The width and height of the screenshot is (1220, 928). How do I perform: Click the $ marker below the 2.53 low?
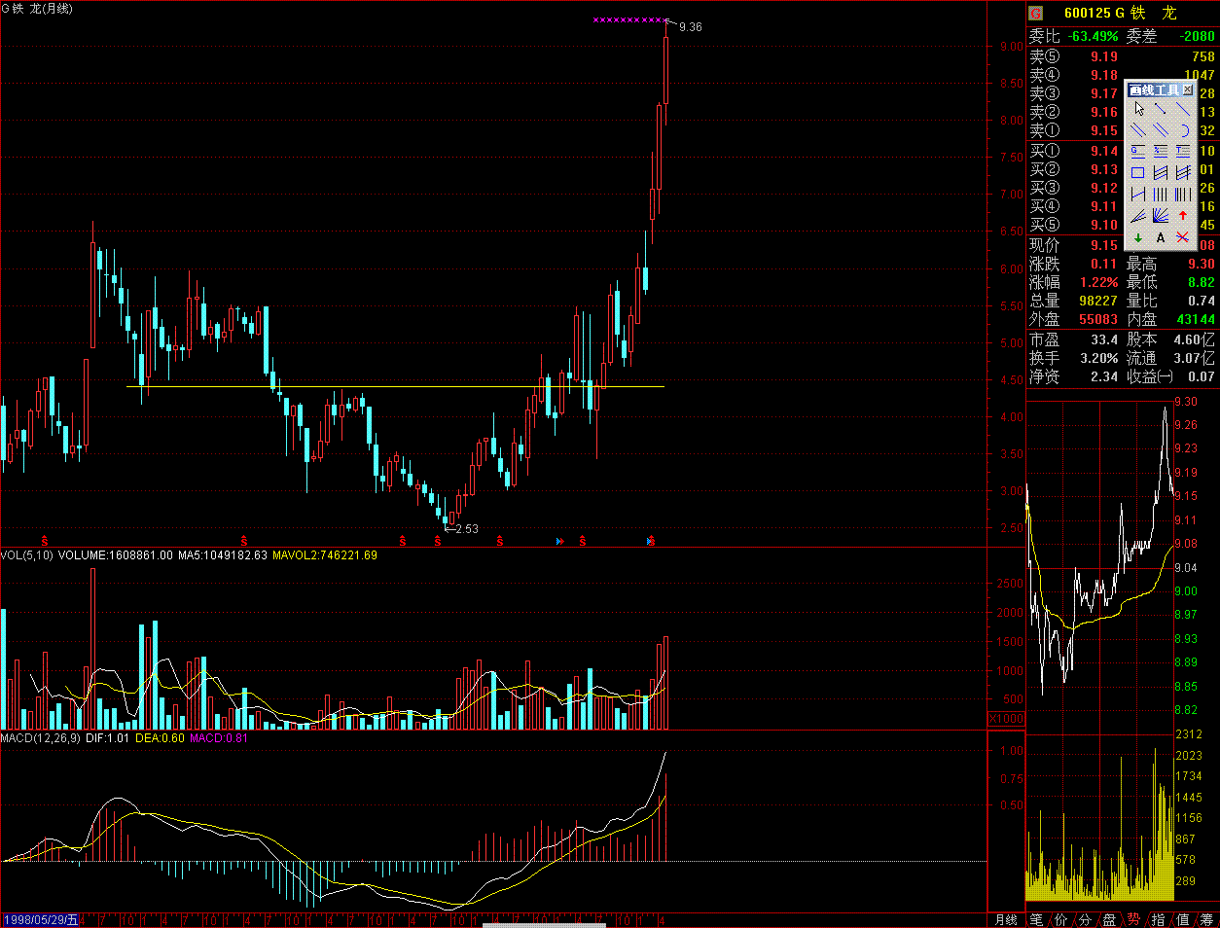click(x=438, y=540)
